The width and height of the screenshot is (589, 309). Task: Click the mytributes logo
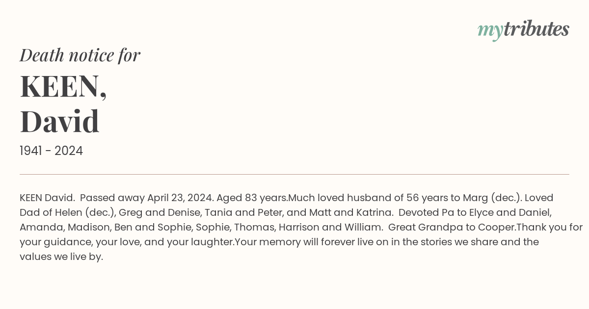(523, 30)
